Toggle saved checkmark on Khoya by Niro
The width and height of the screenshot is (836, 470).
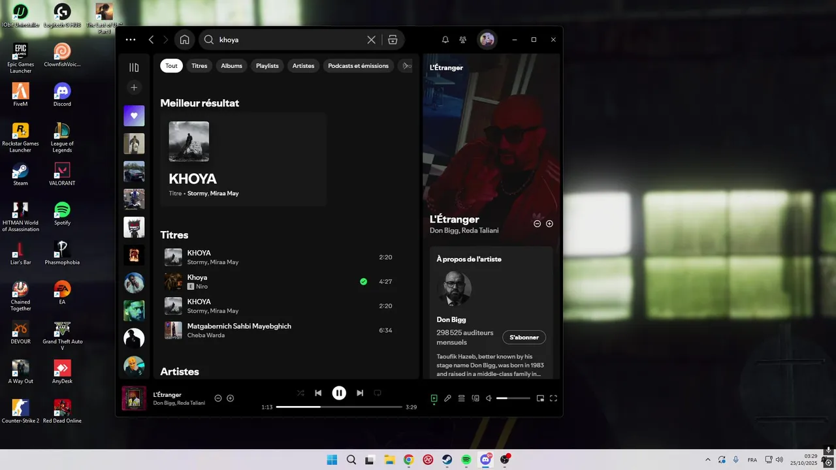pos(364,282)
